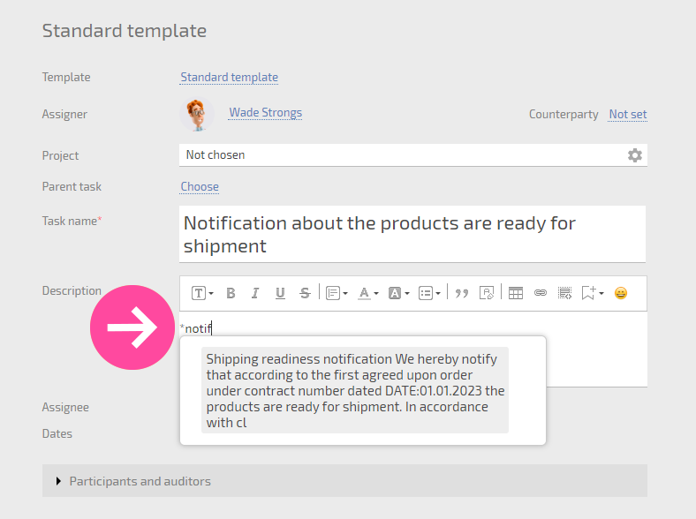Set counterparty via Not set link
Viewport: 696px width, 519px height.
[628, 115]
